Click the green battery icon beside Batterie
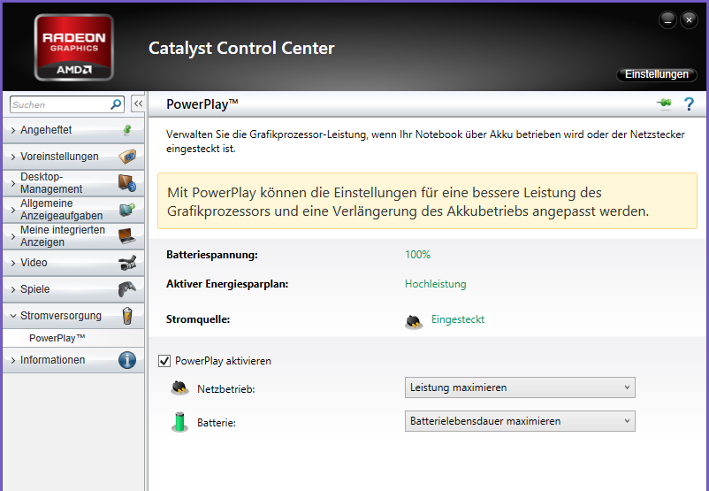 tap(179, 422)
